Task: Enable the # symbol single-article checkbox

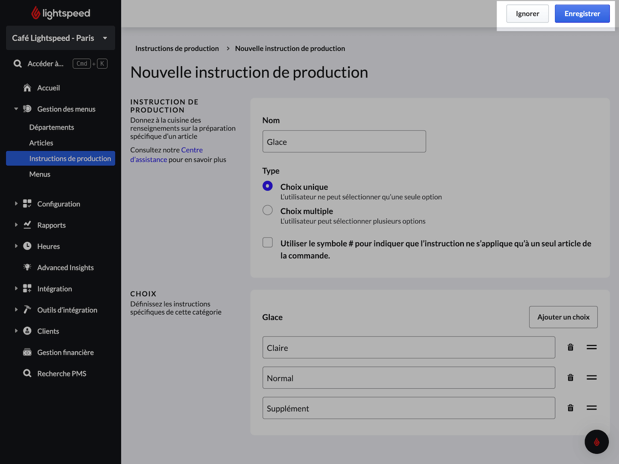Action: coord(267,242)
